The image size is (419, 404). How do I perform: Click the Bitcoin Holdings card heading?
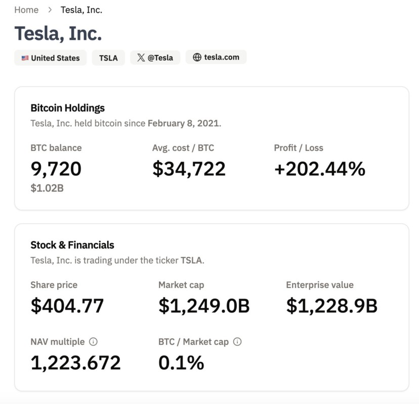[68, 108]
